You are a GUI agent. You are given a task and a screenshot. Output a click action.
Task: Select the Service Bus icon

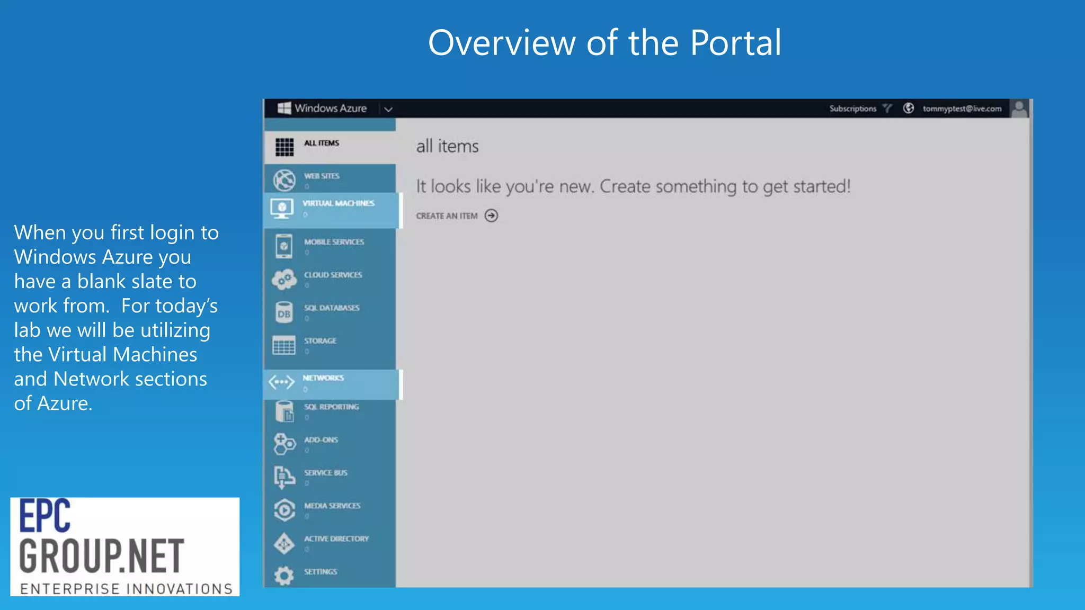pos(284,477)
